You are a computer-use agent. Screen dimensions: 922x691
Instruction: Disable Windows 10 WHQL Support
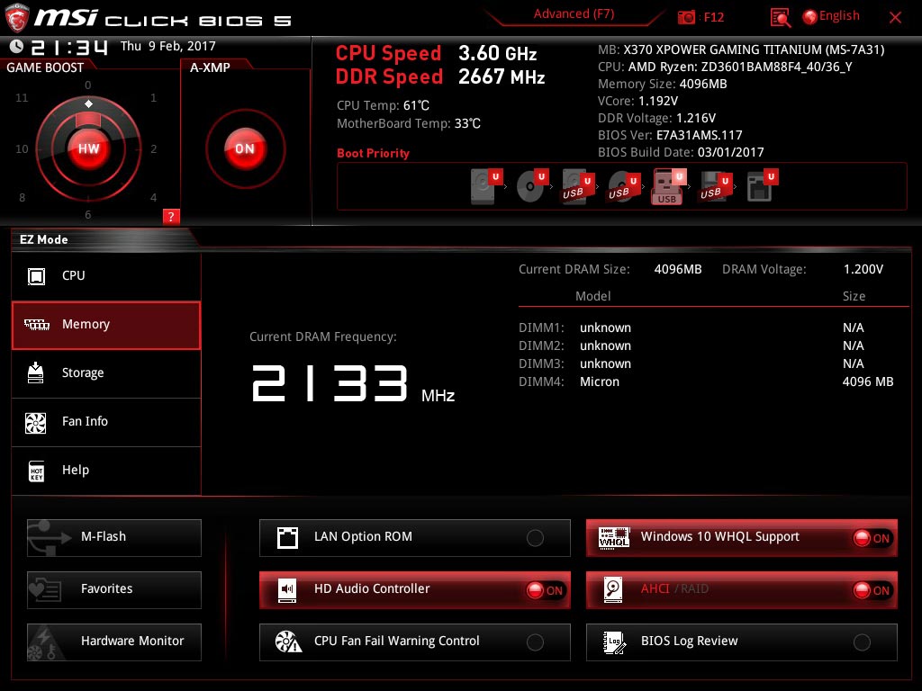coord(872,538)
